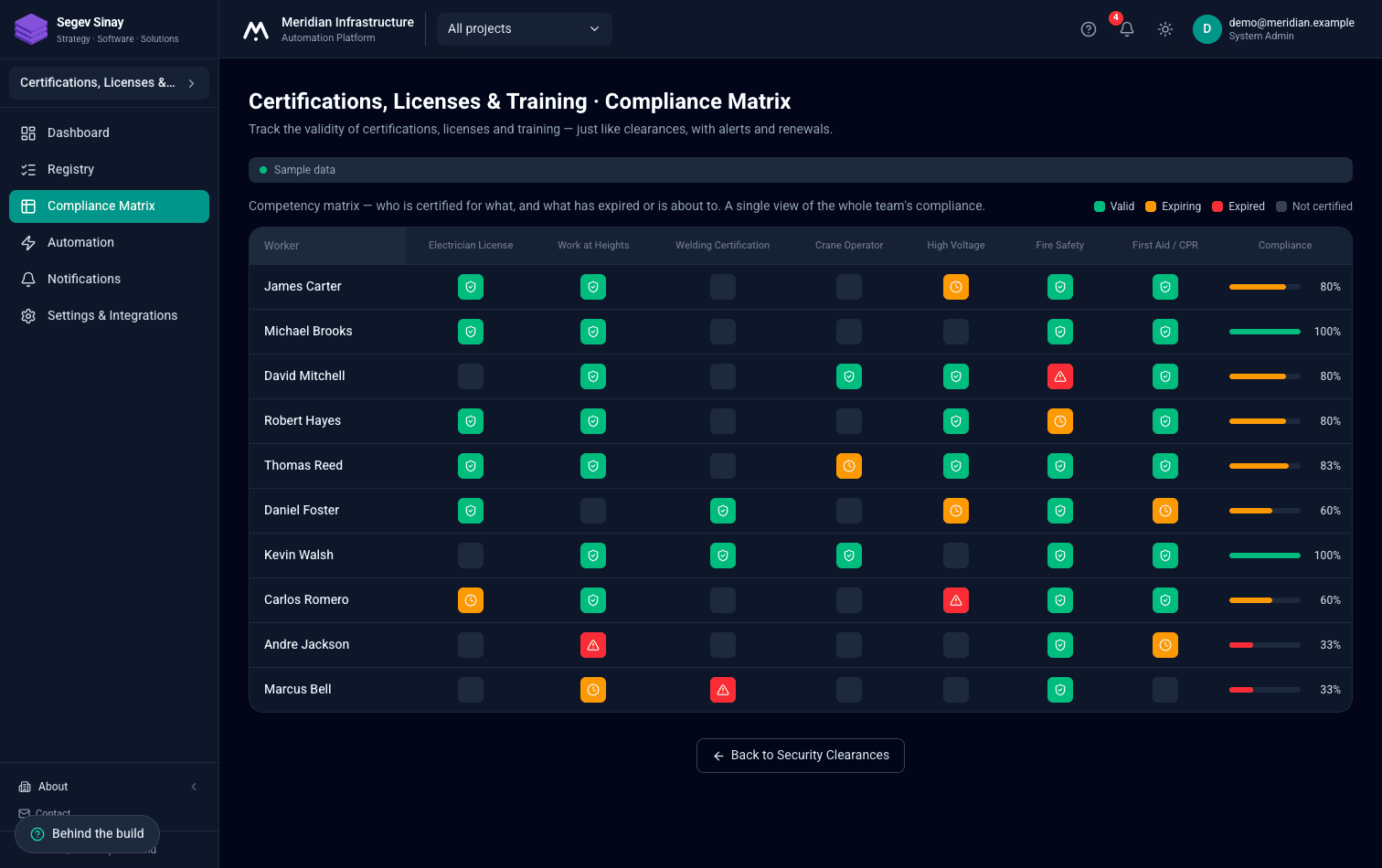Click James Carter's 80% compliance bar
The image size is (1382, 868).
coord(1265,287)
